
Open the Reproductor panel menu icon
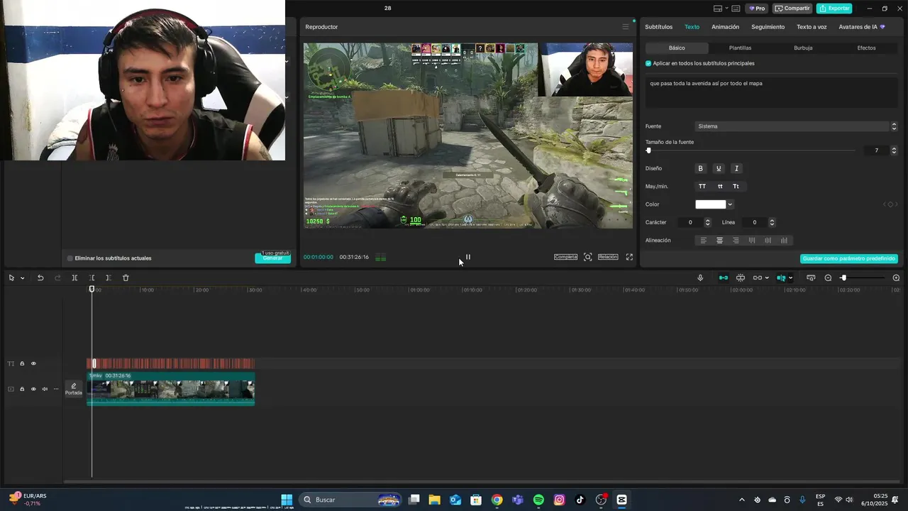click(625, 27)
